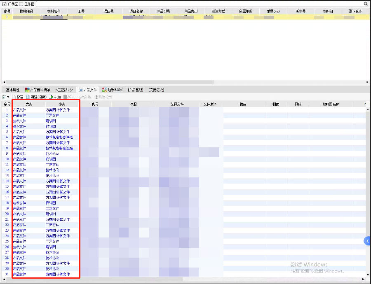Click the blue side panel collapse arrow
Screen dimensions: 371x284
[x=367, y=241]
